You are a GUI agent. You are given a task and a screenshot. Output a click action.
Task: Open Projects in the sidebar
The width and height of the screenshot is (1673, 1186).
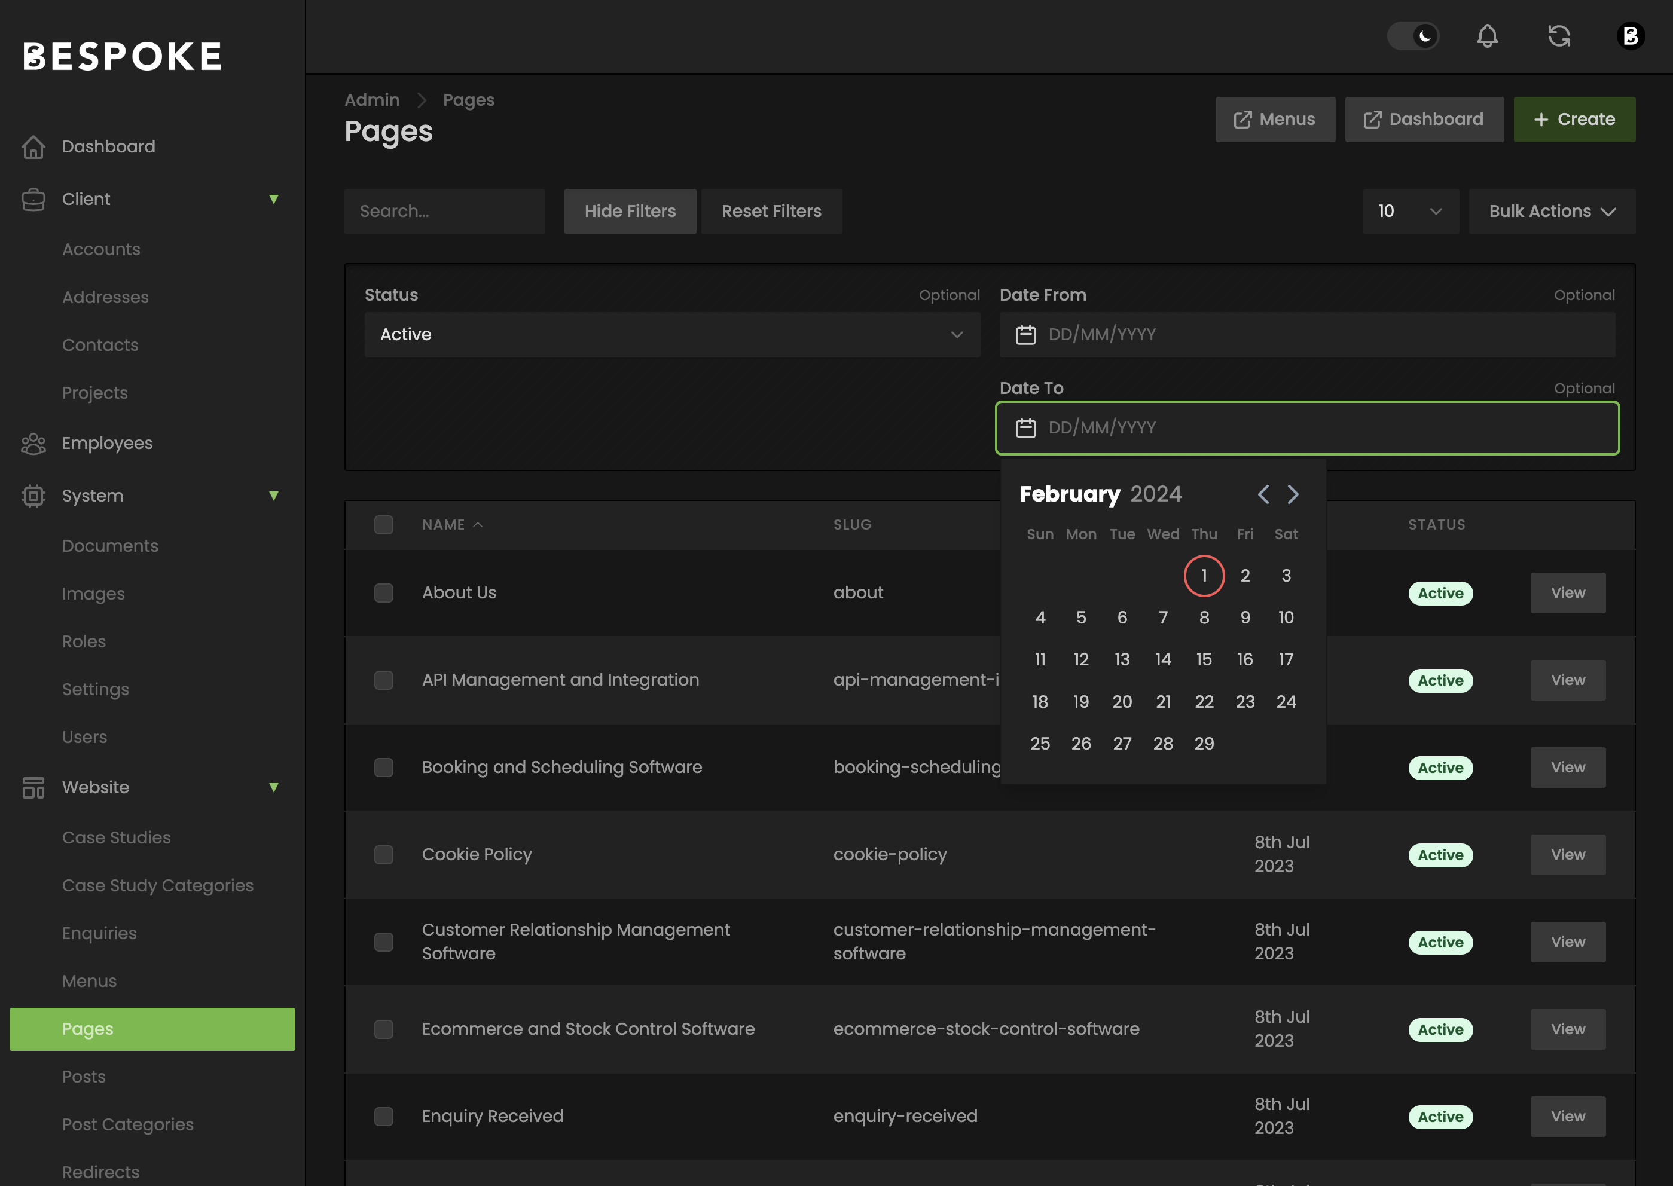click(95, 393)
